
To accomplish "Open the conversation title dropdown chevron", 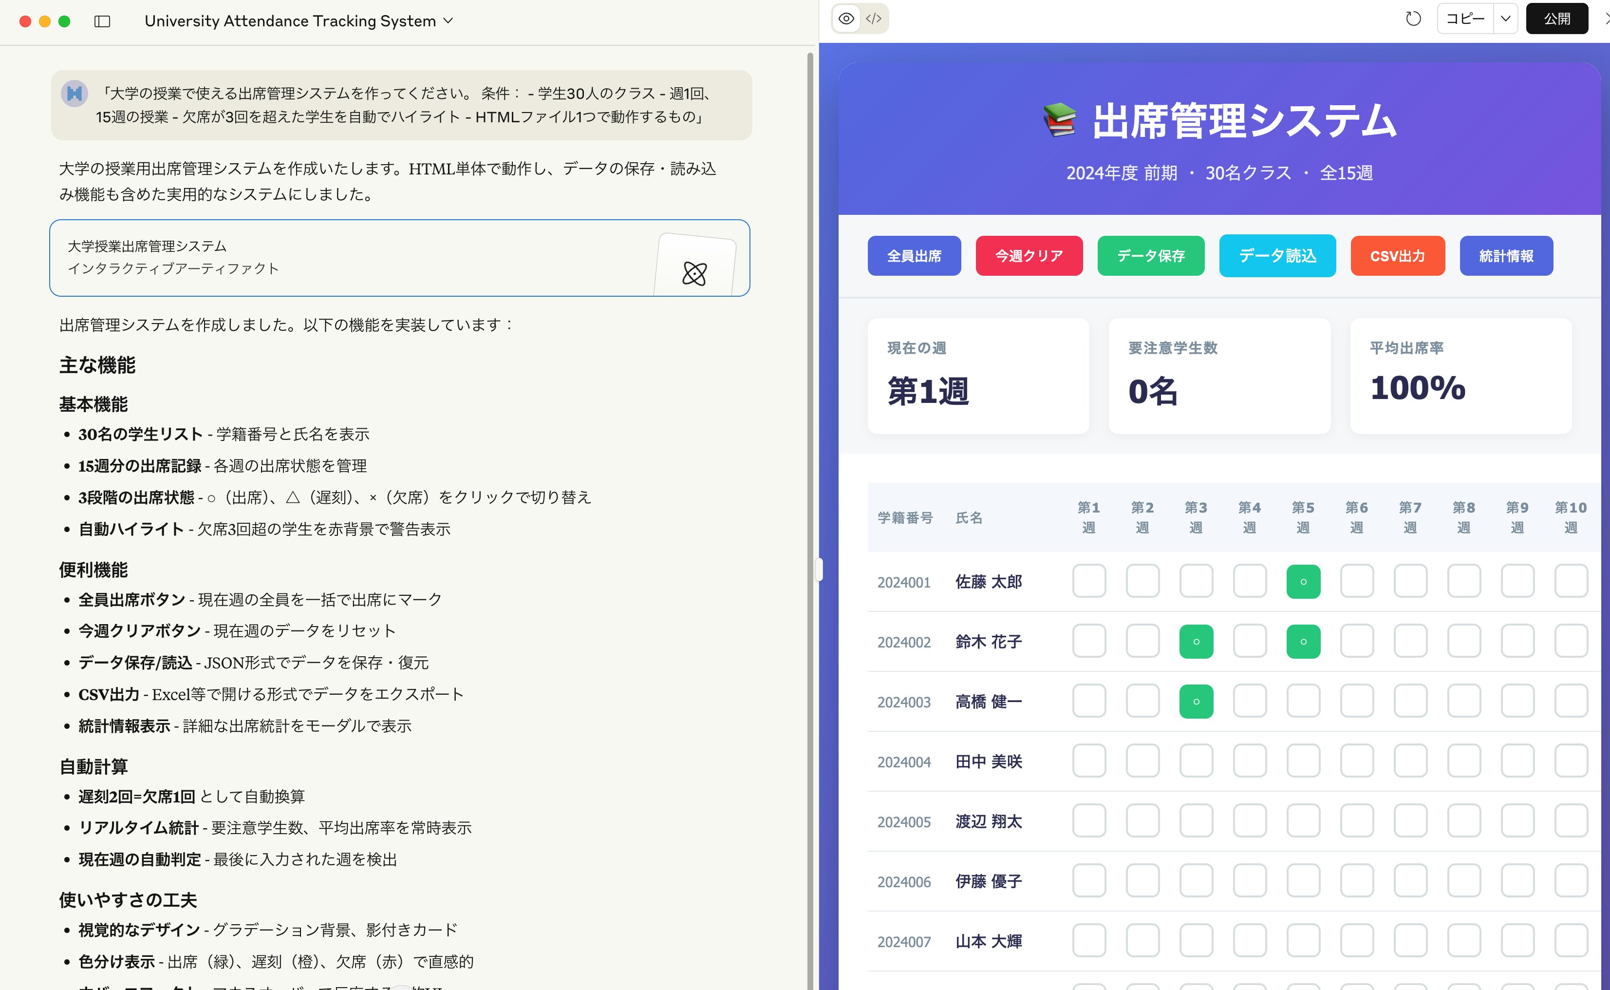I will (x=449, y=21).
